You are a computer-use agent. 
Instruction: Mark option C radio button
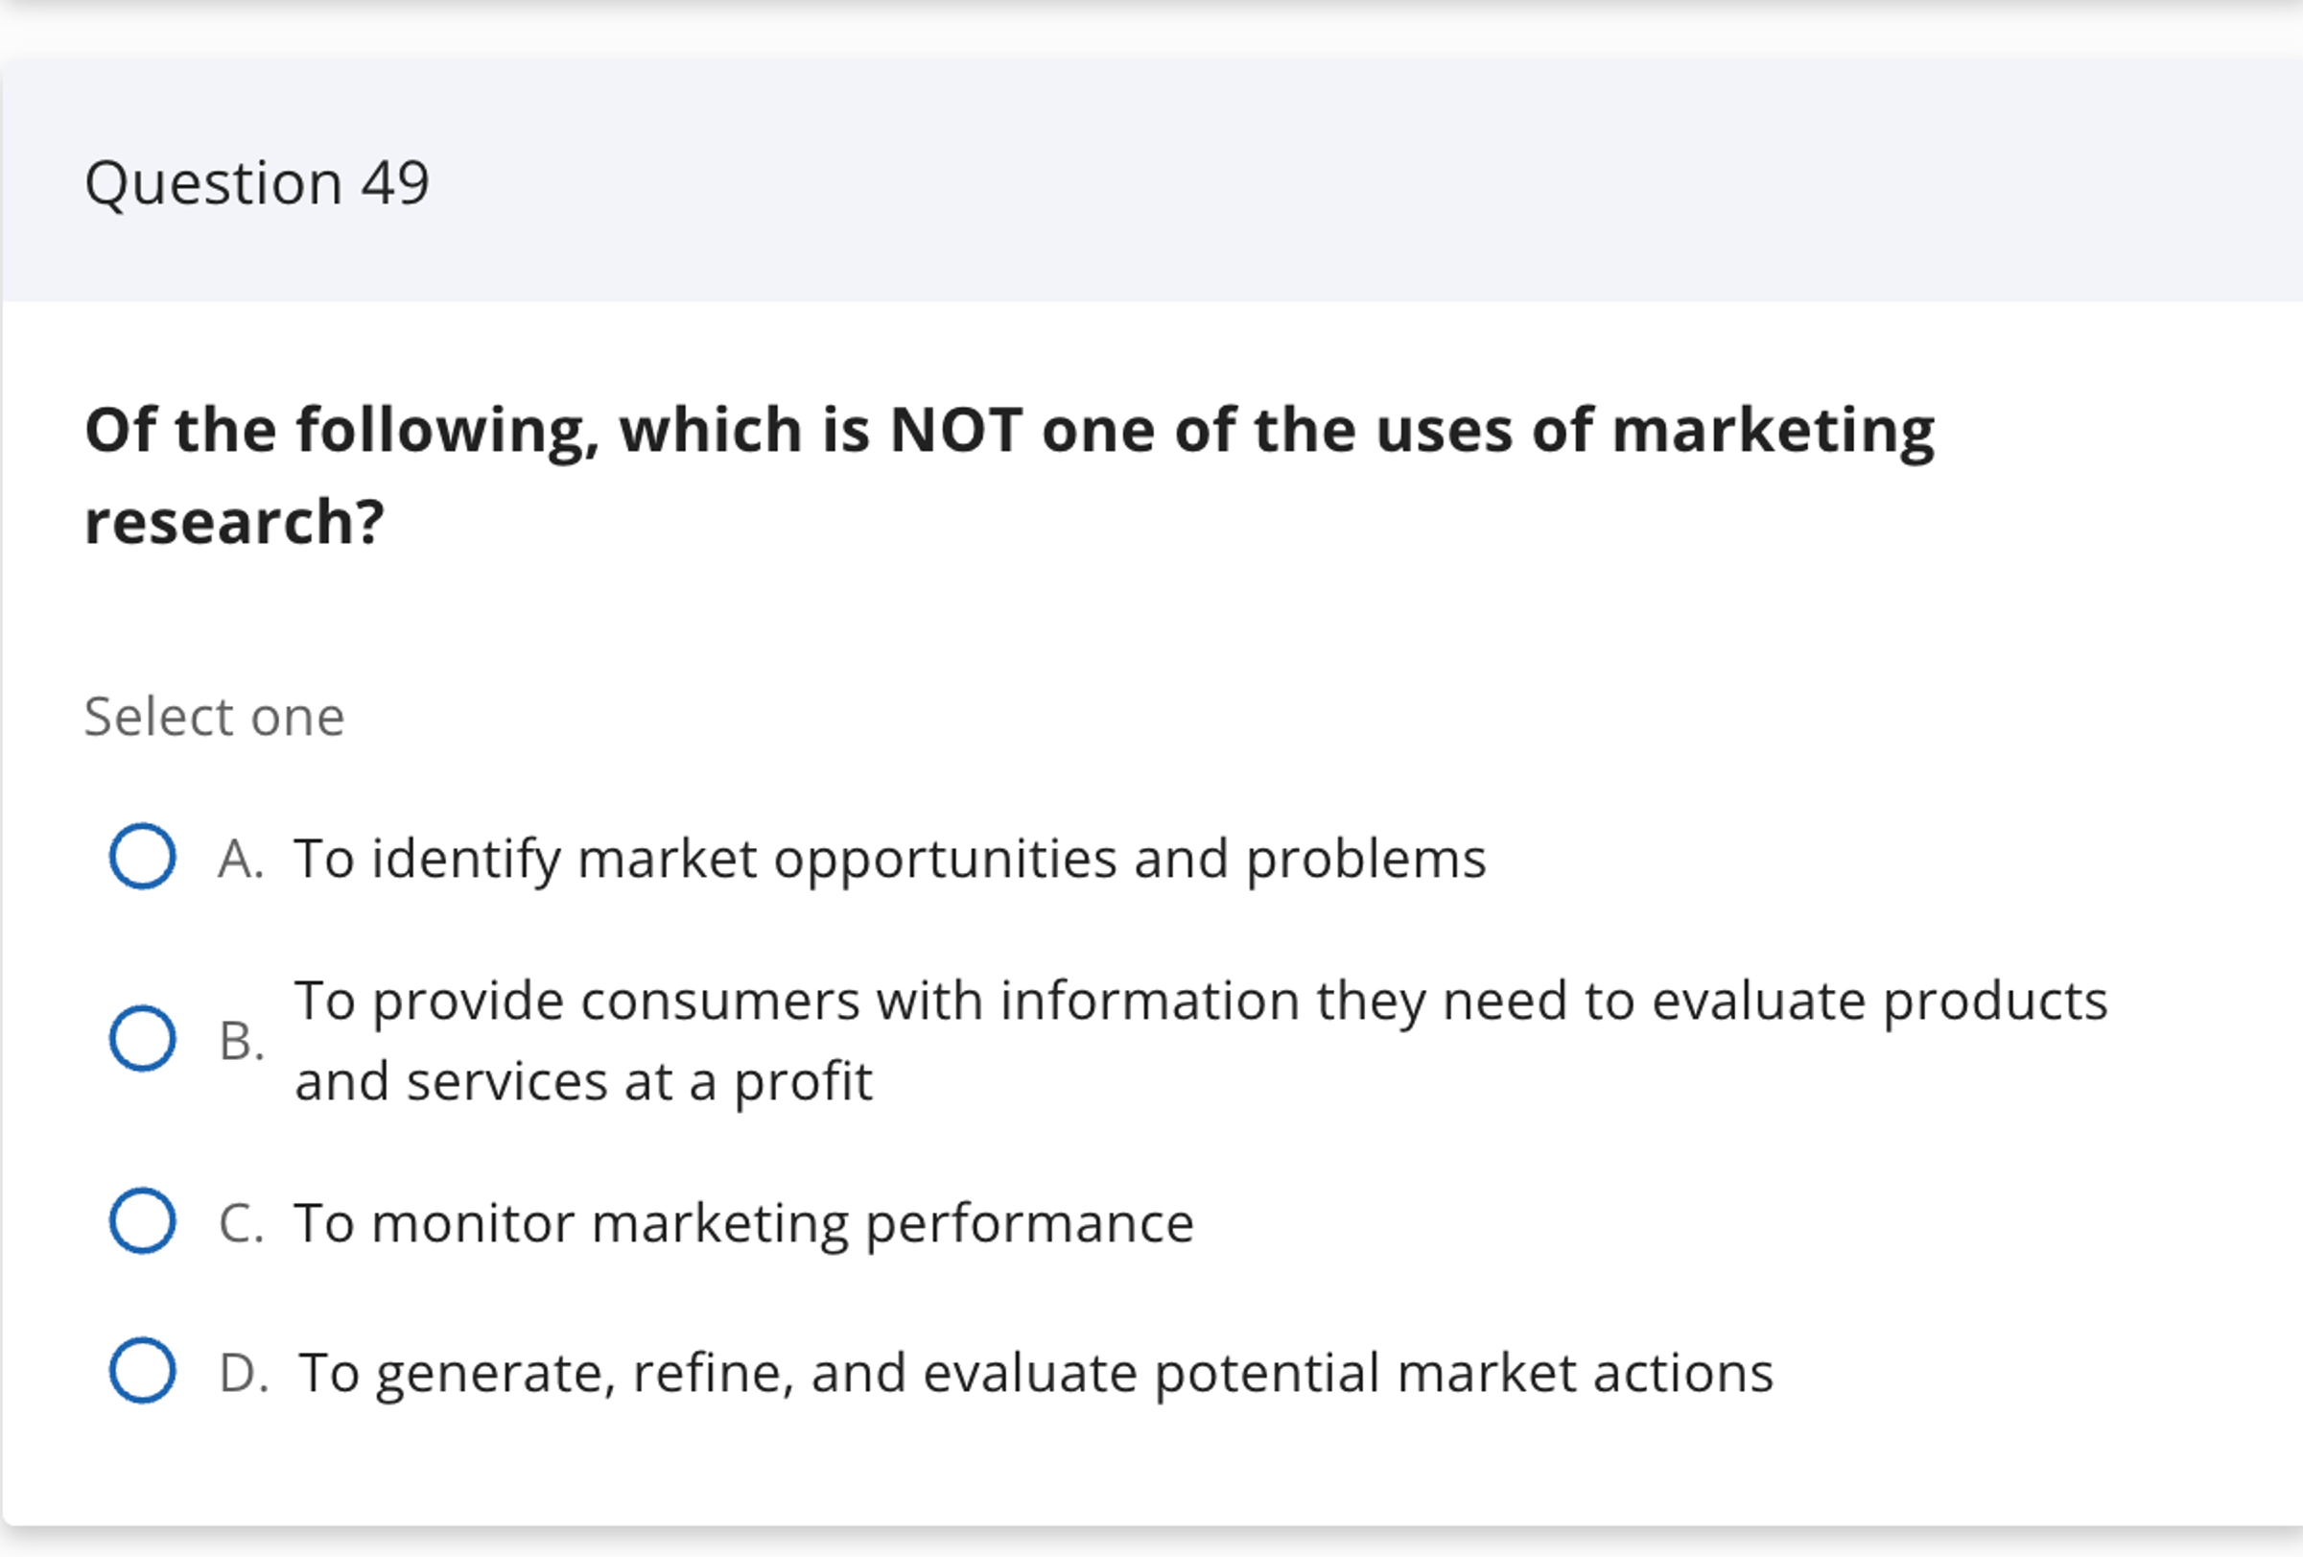pos(143,1221)
